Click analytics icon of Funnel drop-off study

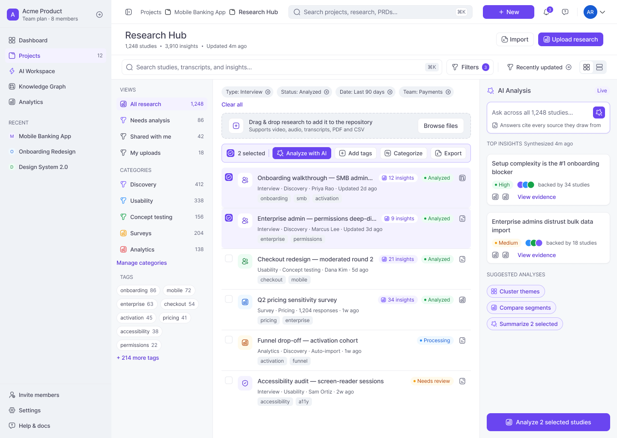click(245, 343)
